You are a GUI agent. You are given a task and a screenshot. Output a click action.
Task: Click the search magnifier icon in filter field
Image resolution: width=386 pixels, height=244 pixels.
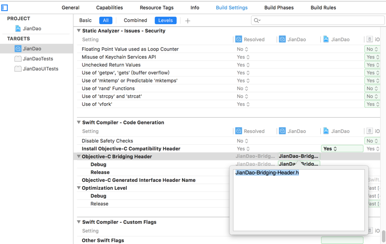click(257, 21)
